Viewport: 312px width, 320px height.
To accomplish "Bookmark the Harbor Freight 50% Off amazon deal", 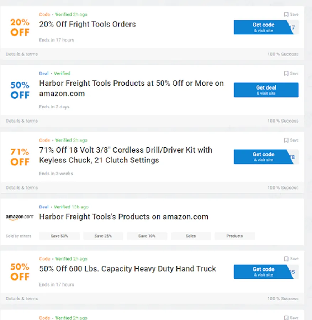I will (x=291, y=74).
